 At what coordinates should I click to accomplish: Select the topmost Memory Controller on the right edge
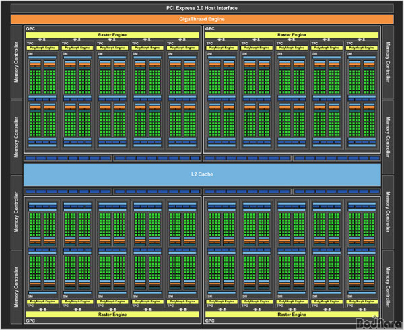pos(389,64)
